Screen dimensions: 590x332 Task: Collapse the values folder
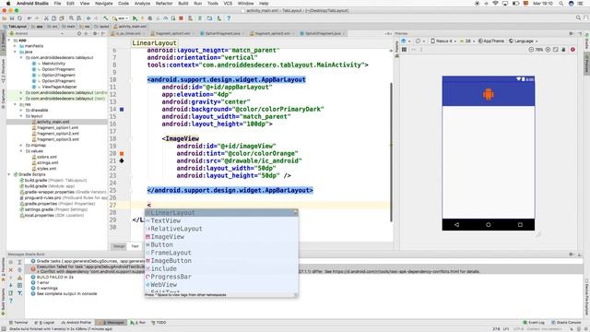click(21, 151)
